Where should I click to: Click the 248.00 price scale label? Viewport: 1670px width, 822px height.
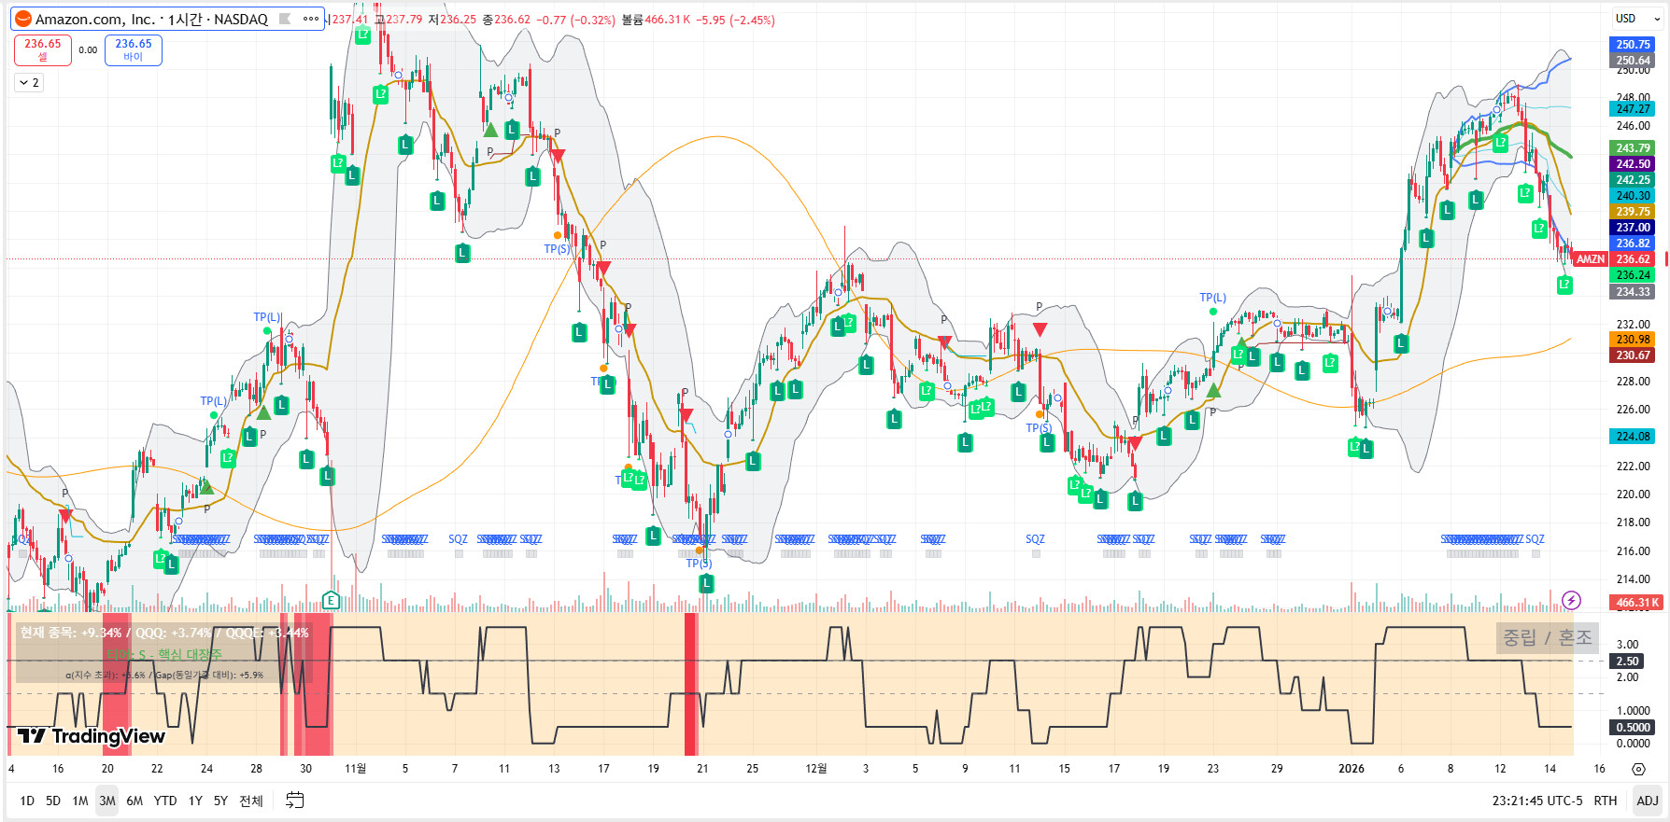(1633, 97)
